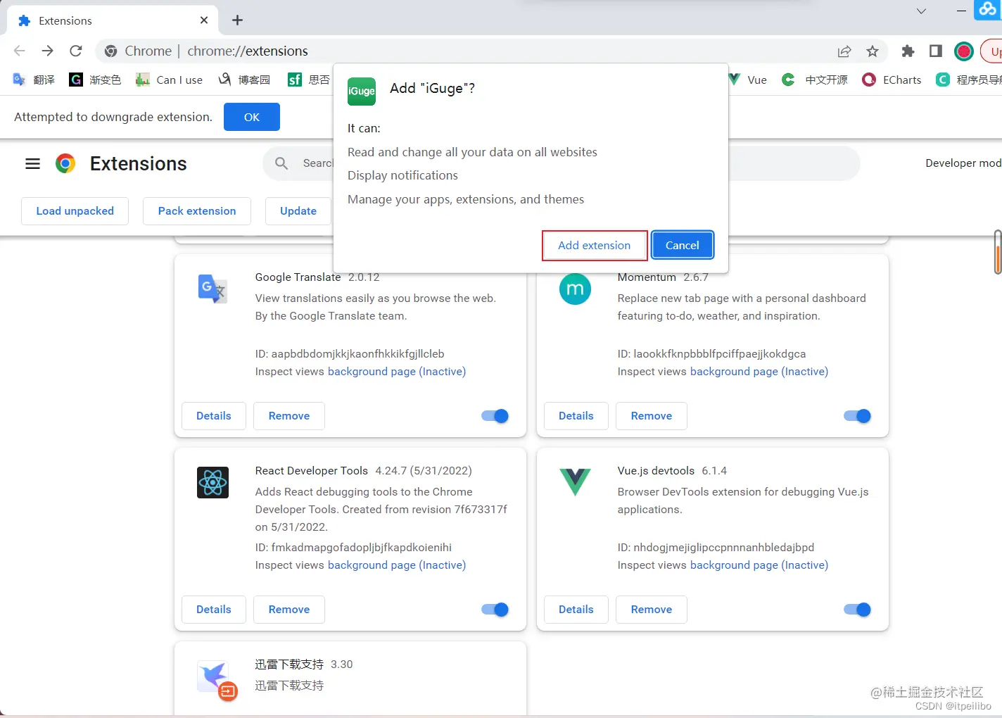
Task: Click Pack extension button
Action: 197,211
